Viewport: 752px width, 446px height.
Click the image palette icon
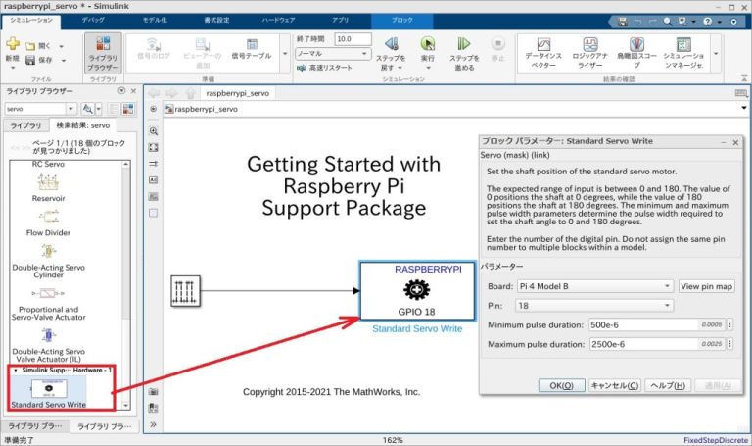pos(154,196)
